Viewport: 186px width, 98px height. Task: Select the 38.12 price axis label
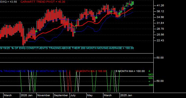point(160,11)
